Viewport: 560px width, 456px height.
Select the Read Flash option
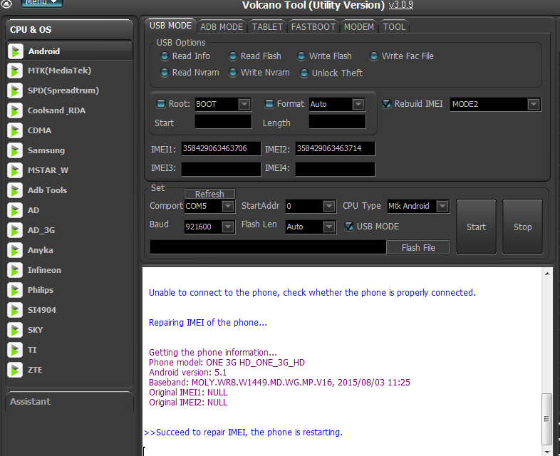coord(232,56)
